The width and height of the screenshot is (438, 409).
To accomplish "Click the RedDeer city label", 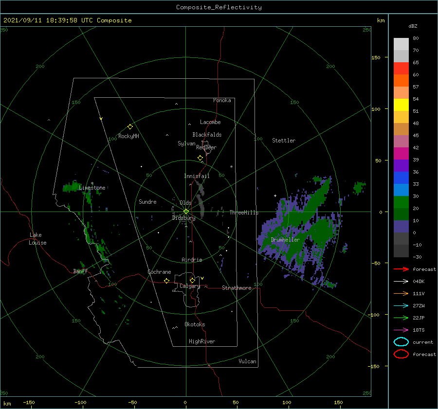I will [x=206, y=147].
